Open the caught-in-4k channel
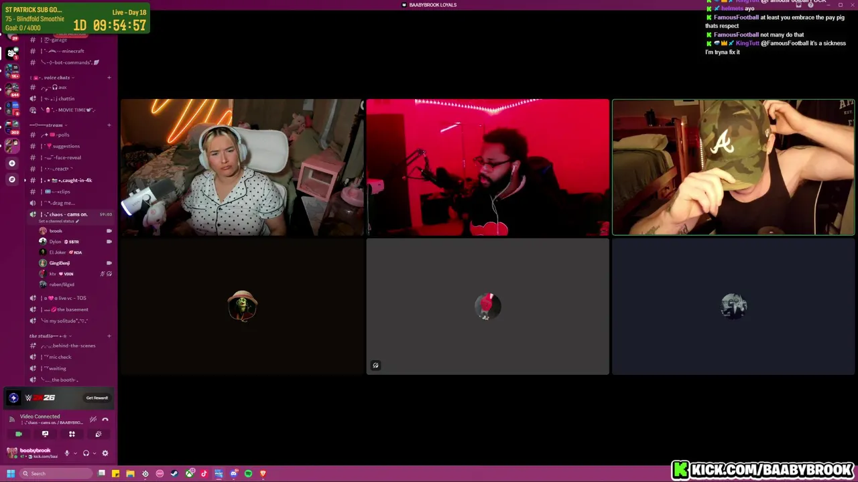Viewport: 858px width, 482px height. point(70,180)
